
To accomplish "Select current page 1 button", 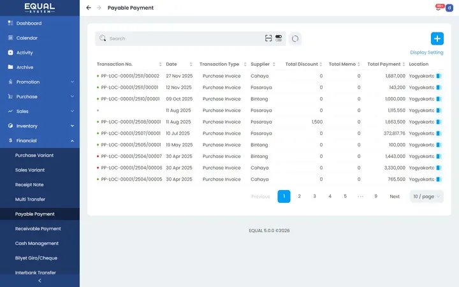I will tap(284, 196).
